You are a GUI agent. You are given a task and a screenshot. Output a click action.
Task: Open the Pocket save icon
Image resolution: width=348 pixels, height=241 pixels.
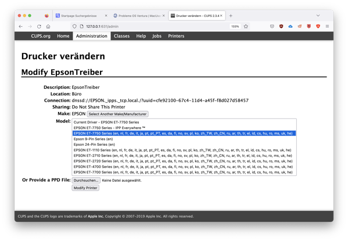pyautogui.click(x=272, y=26)
